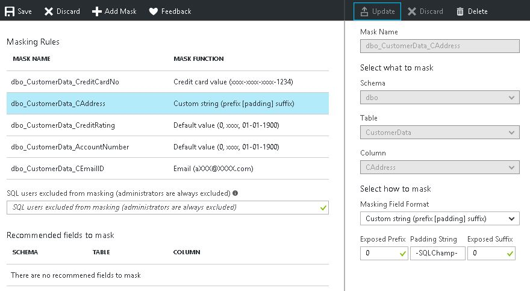Click the Save floppy disk icon

[x=10, y=11]
